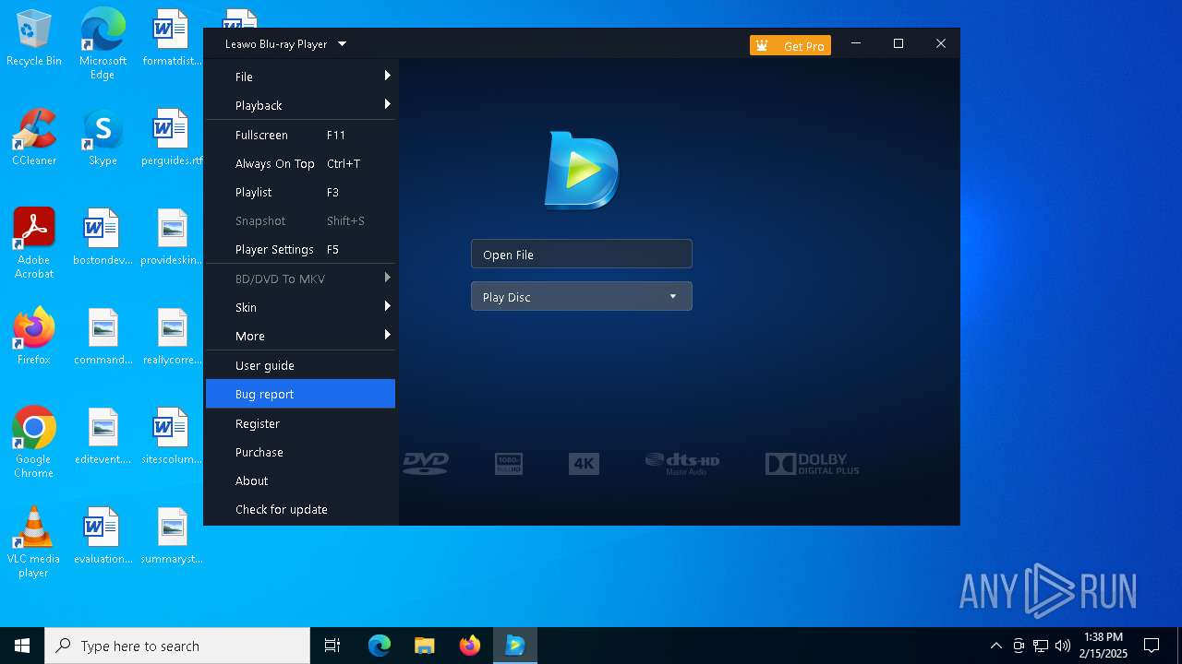The width and height of the screenshot is (1182, 664).
Task: Launch Firefox desktop shortcut
Action: click(x=34, y=337)
